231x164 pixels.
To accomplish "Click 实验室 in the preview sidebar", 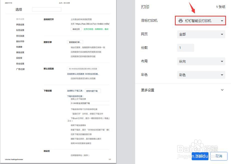I will point(19,58).
